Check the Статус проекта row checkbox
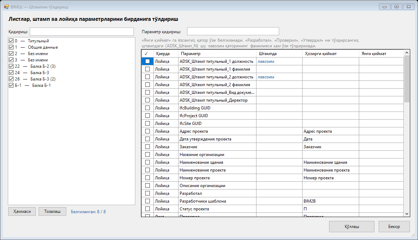Image resolution: width=418 pixels, height=240 pixels. (x=147, y=209)
